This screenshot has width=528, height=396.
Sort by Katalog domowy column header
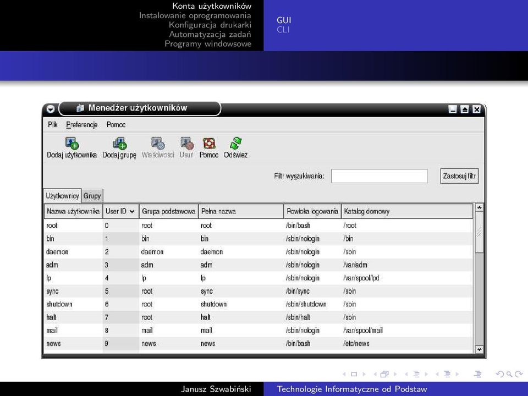(407, 211)
